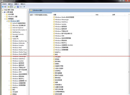Go up one level with toolbar icon
130x95 pixels.
(x=9, y=7)
